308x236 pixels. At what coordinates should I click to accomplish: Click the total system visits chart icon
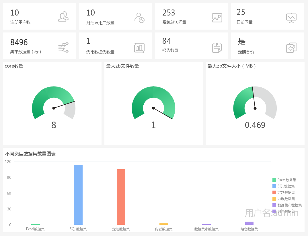pos(217,18)
